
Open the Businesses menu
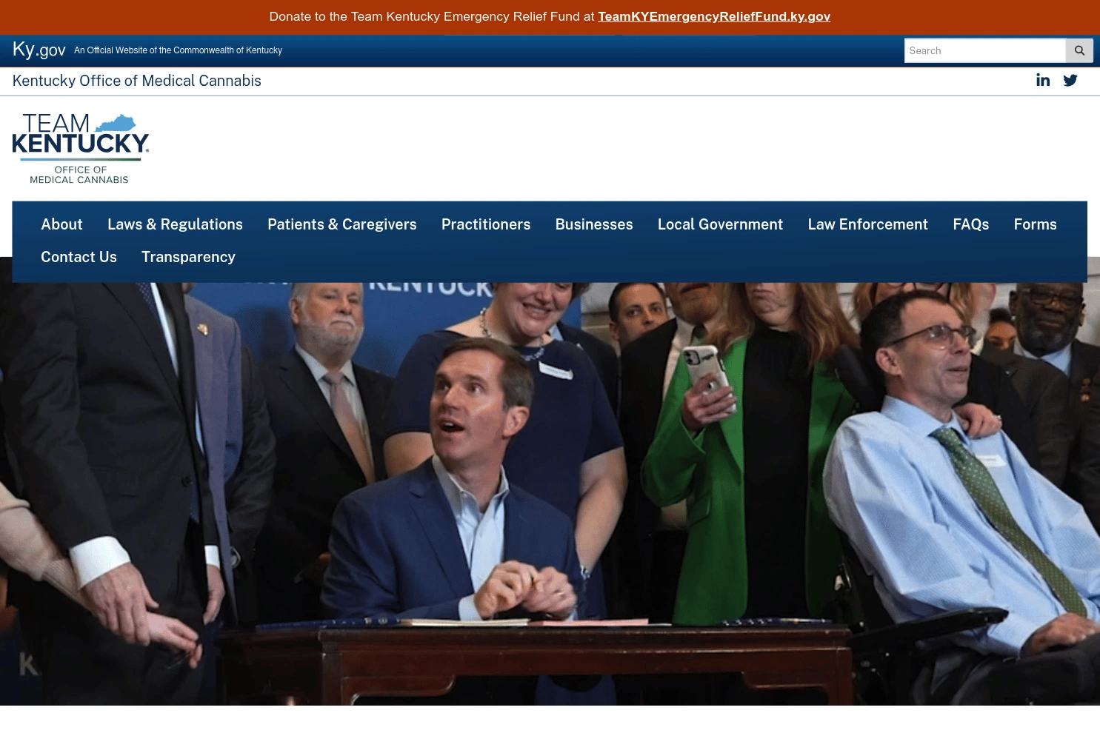point(593,224)
